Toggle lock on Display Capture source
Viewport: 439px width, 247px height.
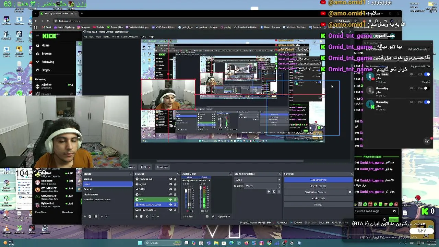(x=175, y=210)
